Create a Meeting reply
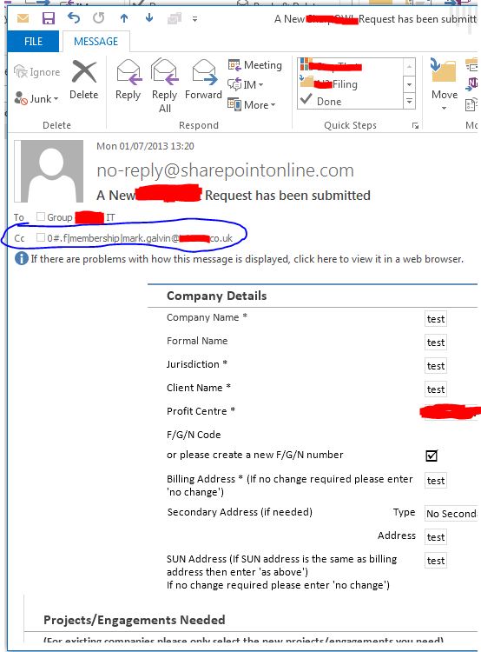Image resolution: width=481 pixels, height=652 pixels. (x=255, y=65)
